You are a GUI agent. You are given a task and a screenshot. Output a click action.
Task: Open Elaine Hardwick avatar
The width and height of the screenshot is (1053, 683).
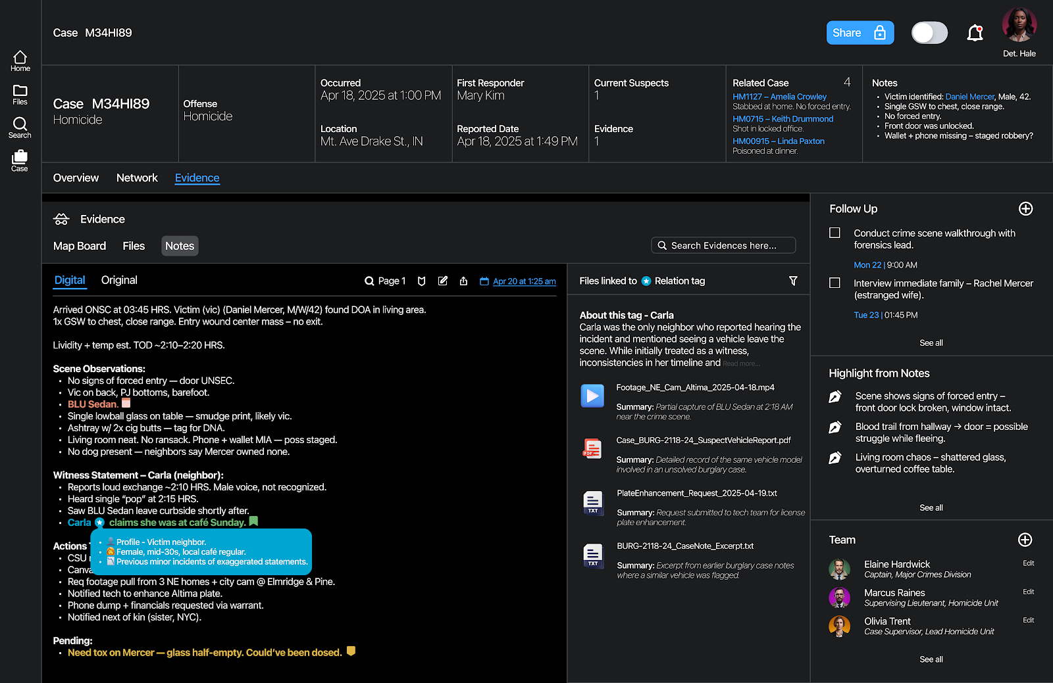pyautogui.click(x=839, y=569)
